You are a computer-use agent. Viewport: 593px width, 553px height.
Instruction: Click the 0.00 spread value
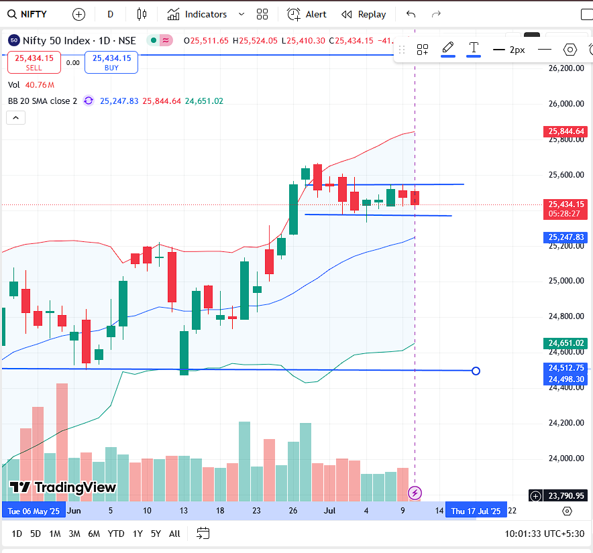coord(72,63)
